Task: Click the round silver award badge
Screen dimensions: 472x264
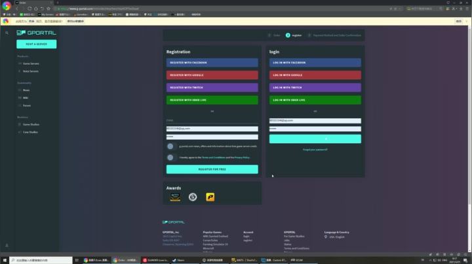Action: (x=193, y=197)
